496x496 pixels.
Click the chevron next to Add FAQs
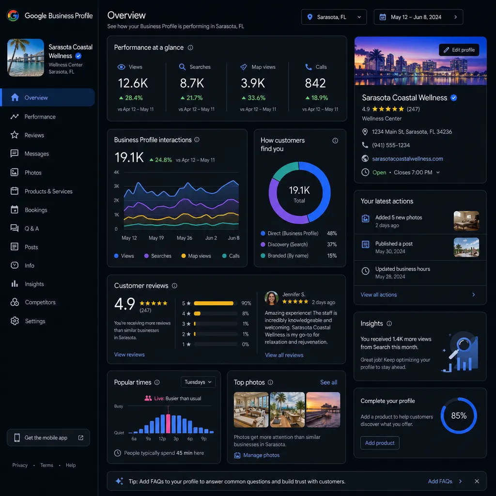[x=460, y=481]
